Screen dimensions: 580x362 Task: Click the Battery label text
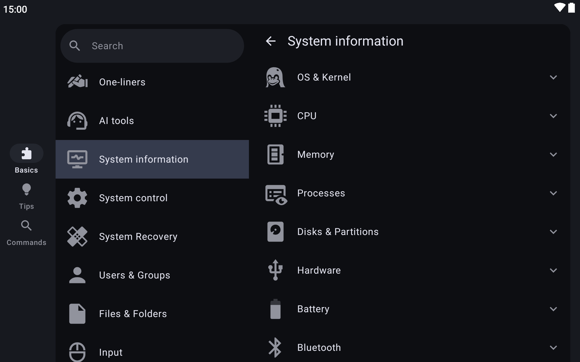[x=313, y=309]
